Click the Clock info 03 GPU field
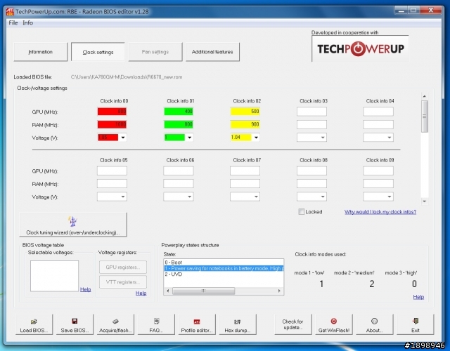This screenshot has height=351, width=450. pyautogui.click(x=311, y=112)
